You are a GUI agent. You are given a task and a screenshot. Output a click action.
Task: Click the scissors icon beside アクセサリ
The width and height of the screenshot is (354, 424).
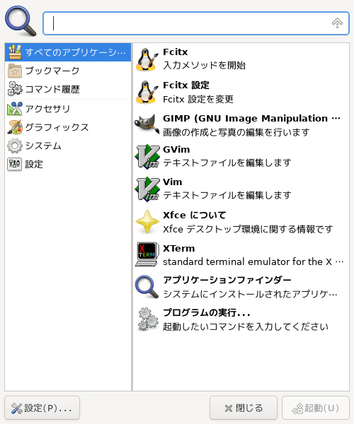[15, 109]
